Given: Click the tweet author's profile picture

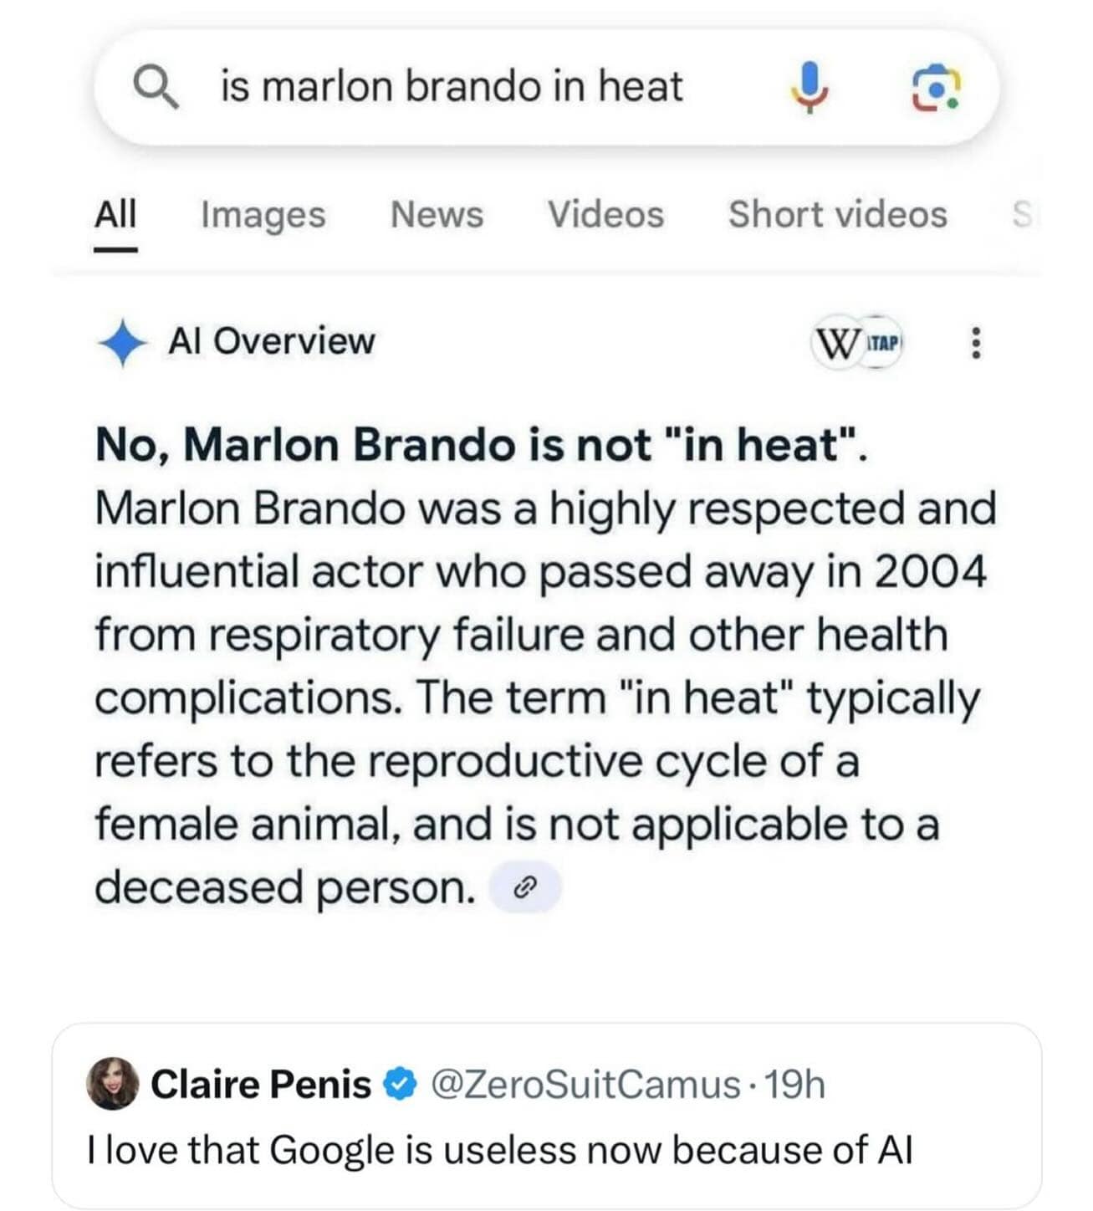Looking at the screenshot, I should tap(113, 1084).
